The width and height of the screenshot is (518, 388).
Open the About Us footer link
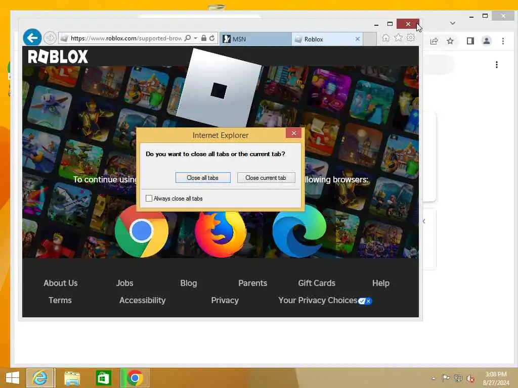tap(61, 283)
